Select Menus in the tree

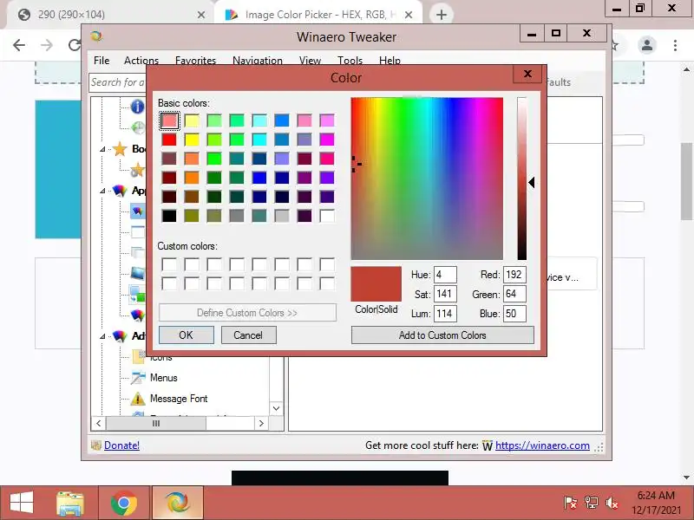[164, 378]
